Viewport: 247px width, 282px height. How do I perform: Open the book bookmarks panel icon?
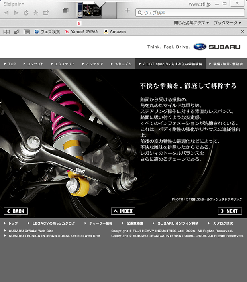point(7,32)
